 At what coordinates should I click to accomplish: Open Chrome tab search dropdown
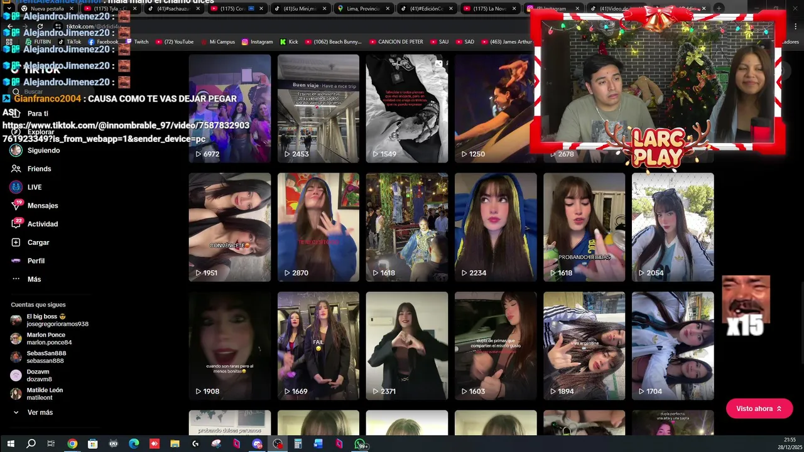click(9, 9)
